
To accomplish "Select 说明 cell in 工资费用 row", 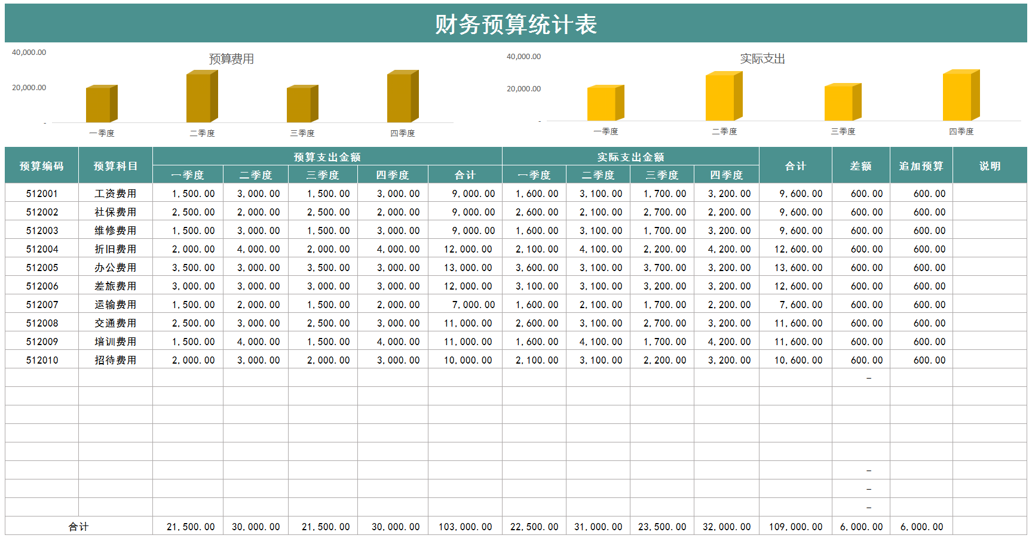I will 990,193.
